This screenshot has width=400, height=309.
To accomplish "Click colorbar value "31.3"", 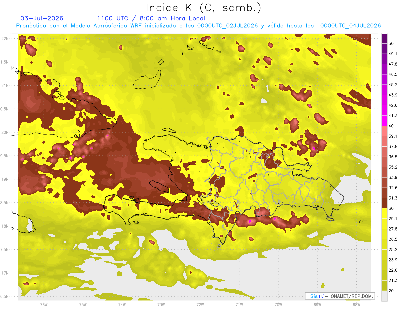I will tap(393, 198).
